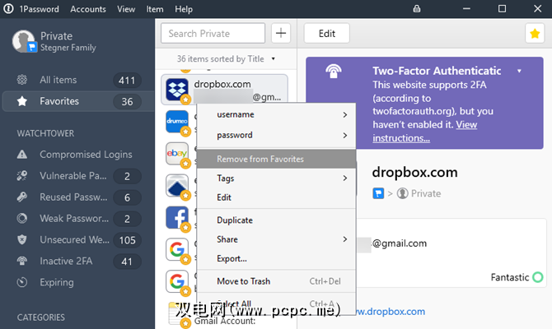Click the Compromised Logins warning icon
552x329 pixels.
tap(21, 155)
